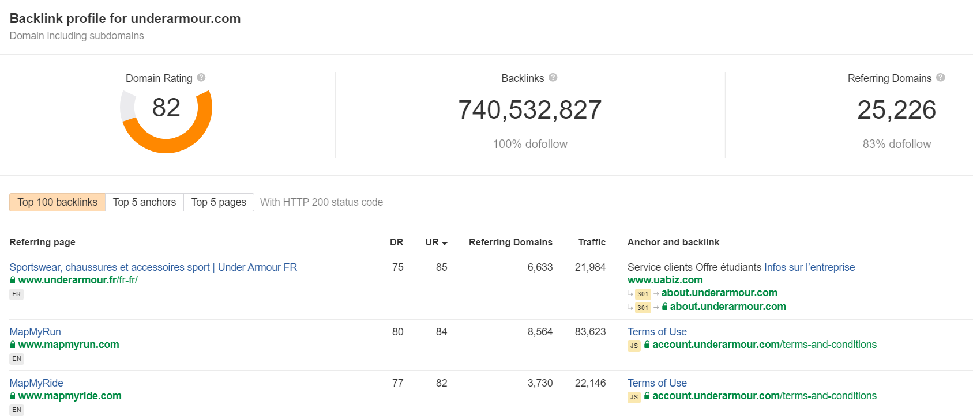The height and width of the screenshot is (420, 973).
Task: Open the first about.underarmour.com redirect link
Action: tap(719, 293)
